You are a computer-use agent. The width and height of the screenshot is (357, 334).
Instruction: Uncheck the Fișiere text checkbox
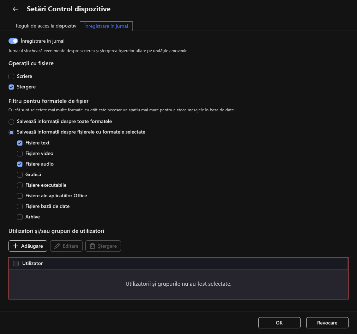click(20, 143)
